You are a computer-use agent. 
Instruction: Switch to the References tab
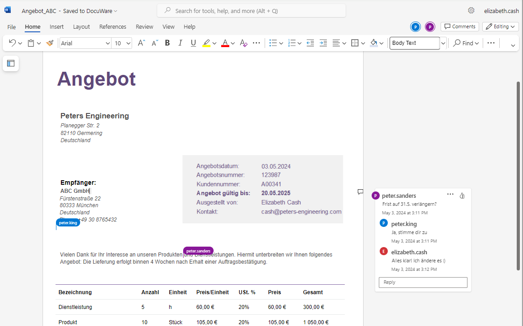tap(112, 27)
